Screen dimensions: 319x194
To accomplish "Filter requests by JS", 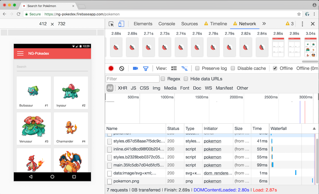I will point(133,88).
